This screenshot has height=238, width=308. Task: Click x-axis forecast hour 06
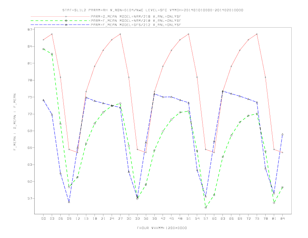coord(61,219)
